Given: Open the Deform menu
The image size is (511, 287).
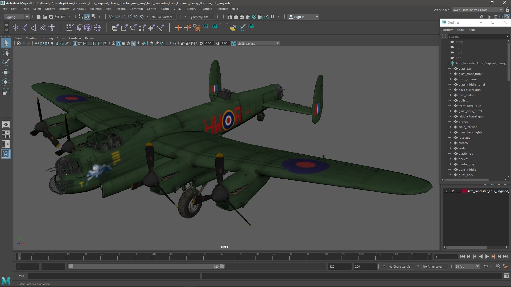Looking at the screenshot, I should pos(120,9).
